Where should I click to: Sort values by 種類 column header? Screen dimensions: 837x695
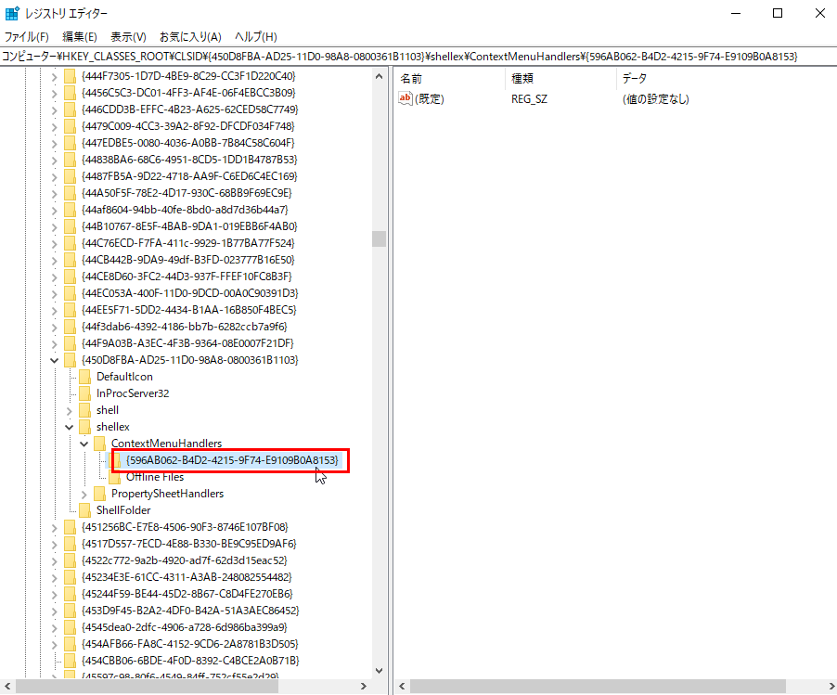pyautogui.click(x=560, y=79)
